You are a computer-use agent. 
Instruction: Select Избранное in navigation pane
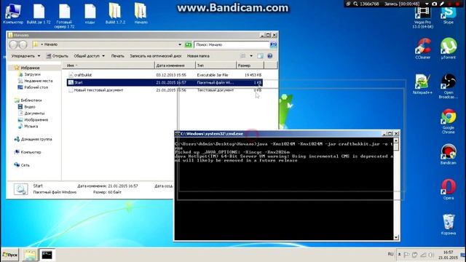[x=30, y=68]
